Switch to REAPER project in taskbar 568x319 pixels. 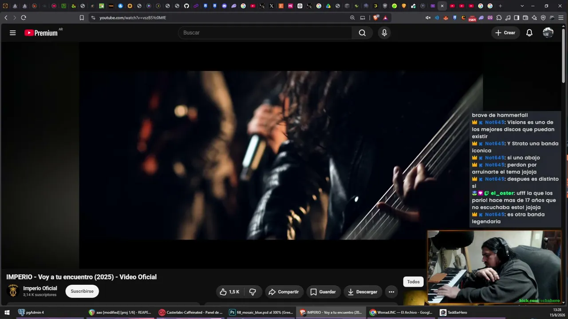click(x=121, y=312)
